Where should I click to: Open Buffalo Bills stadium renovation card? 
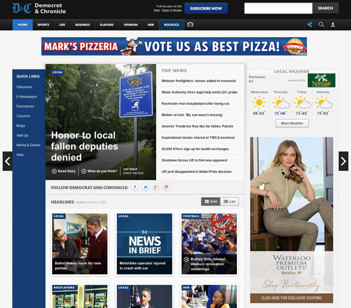pyautogui.click(x=209, y=244)
